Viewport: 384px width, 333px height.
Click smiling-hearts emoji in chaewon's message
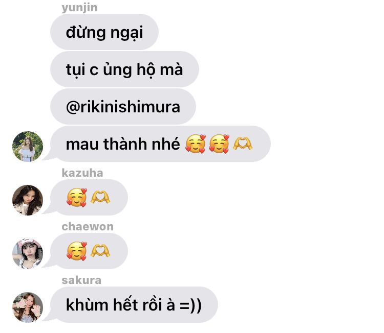coord(77,251)
